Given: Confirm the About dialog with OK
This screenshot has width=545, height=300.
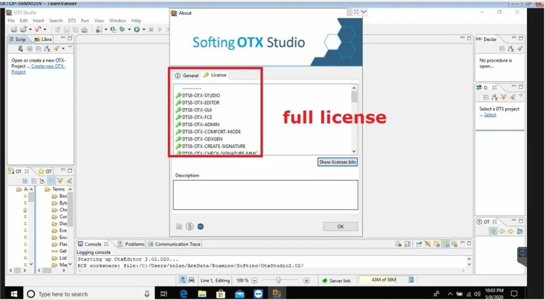Looking at the screenshot, I should coord(340,226).
